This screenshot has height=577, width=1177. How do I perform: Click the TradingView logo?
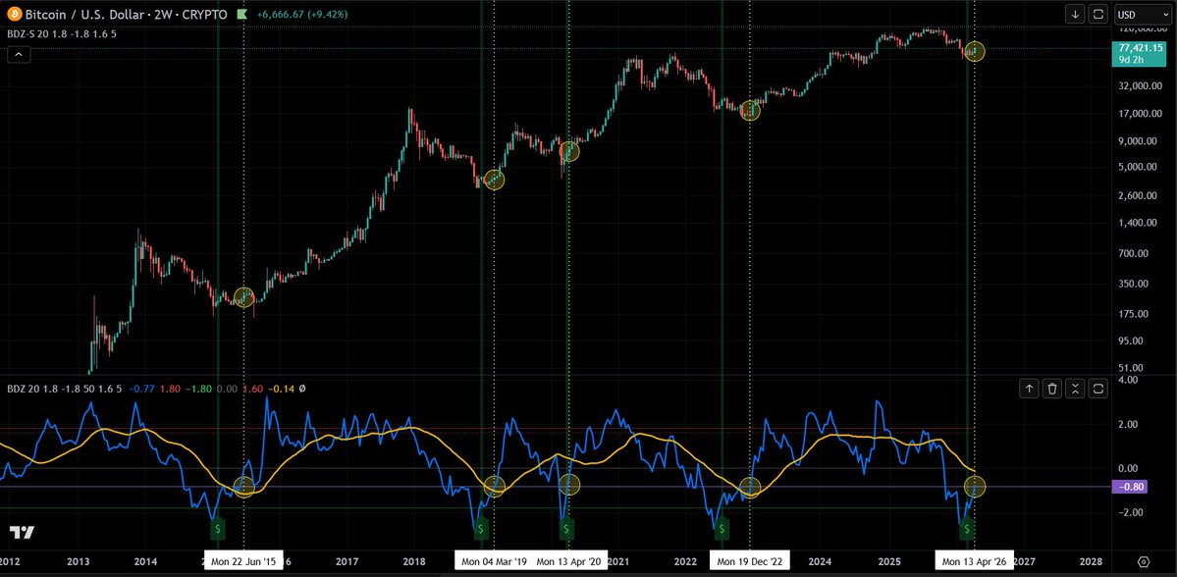point(22,532)
